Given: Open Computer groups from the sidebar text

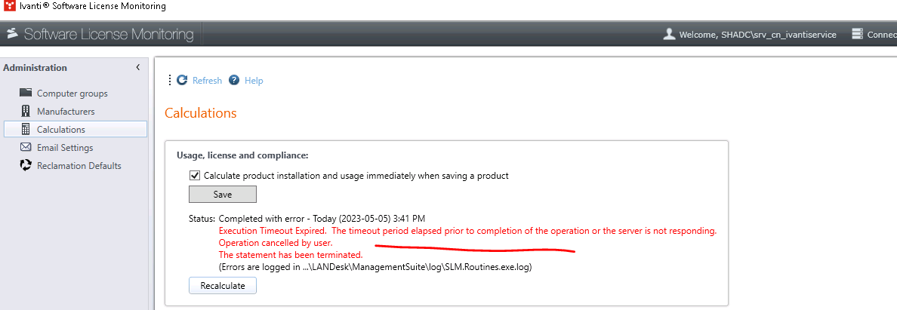Looking at the screenshot, I should coord(72,93).
